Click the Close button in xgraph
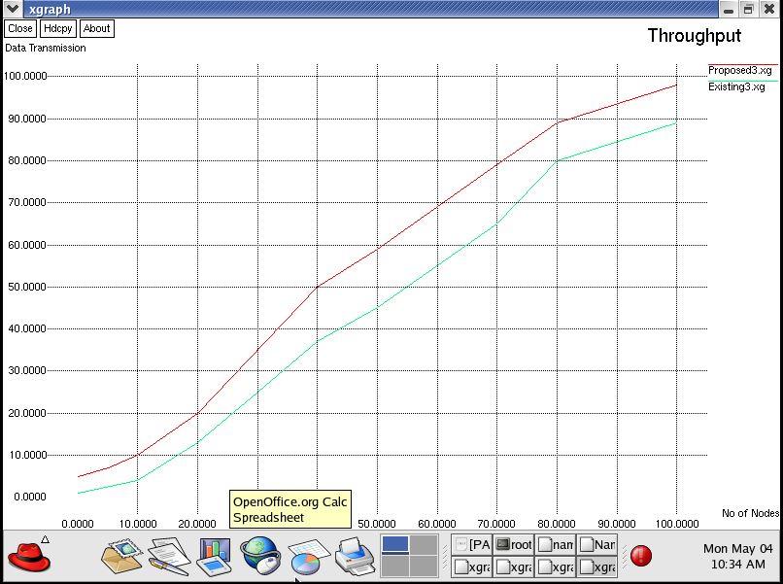 point(20,28)
